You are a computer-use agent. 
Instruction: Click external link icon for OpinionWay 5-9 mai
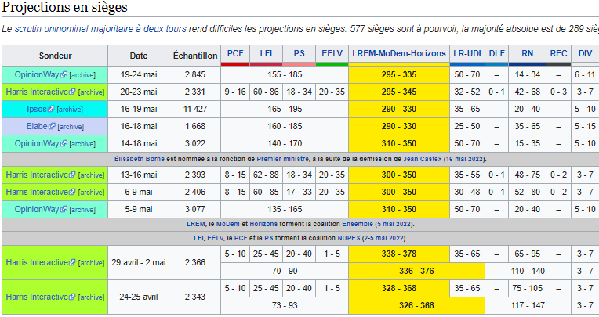click(x=65, y=209)
